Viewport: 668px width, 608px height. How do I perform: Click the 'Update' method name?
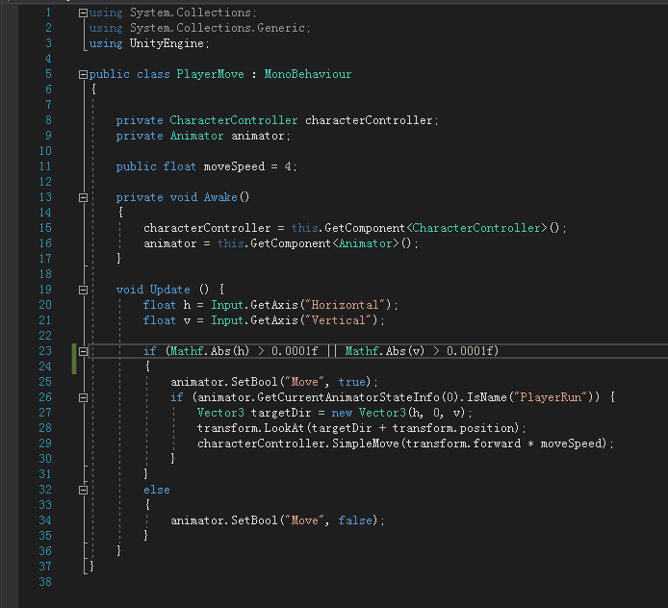click(x=169, y=290)
